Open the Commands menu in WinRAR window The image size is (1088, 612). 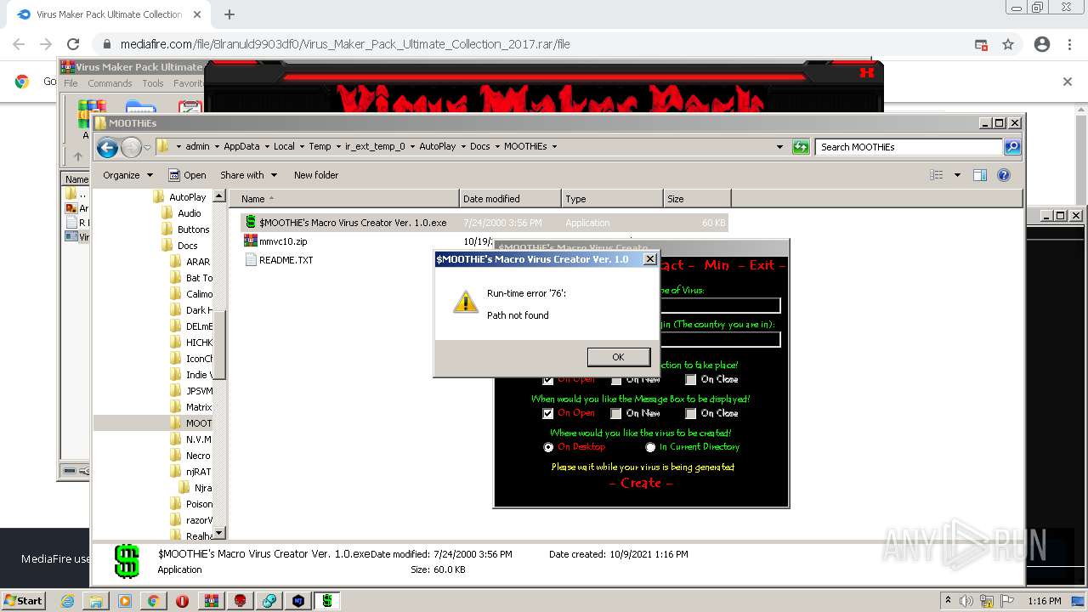(110, 83)
